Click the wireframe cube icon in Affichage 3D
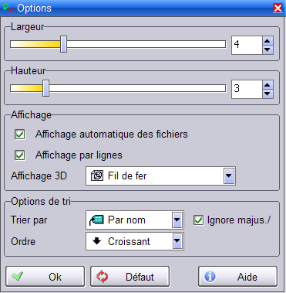The image size is (286, 293). coord(97,175)
